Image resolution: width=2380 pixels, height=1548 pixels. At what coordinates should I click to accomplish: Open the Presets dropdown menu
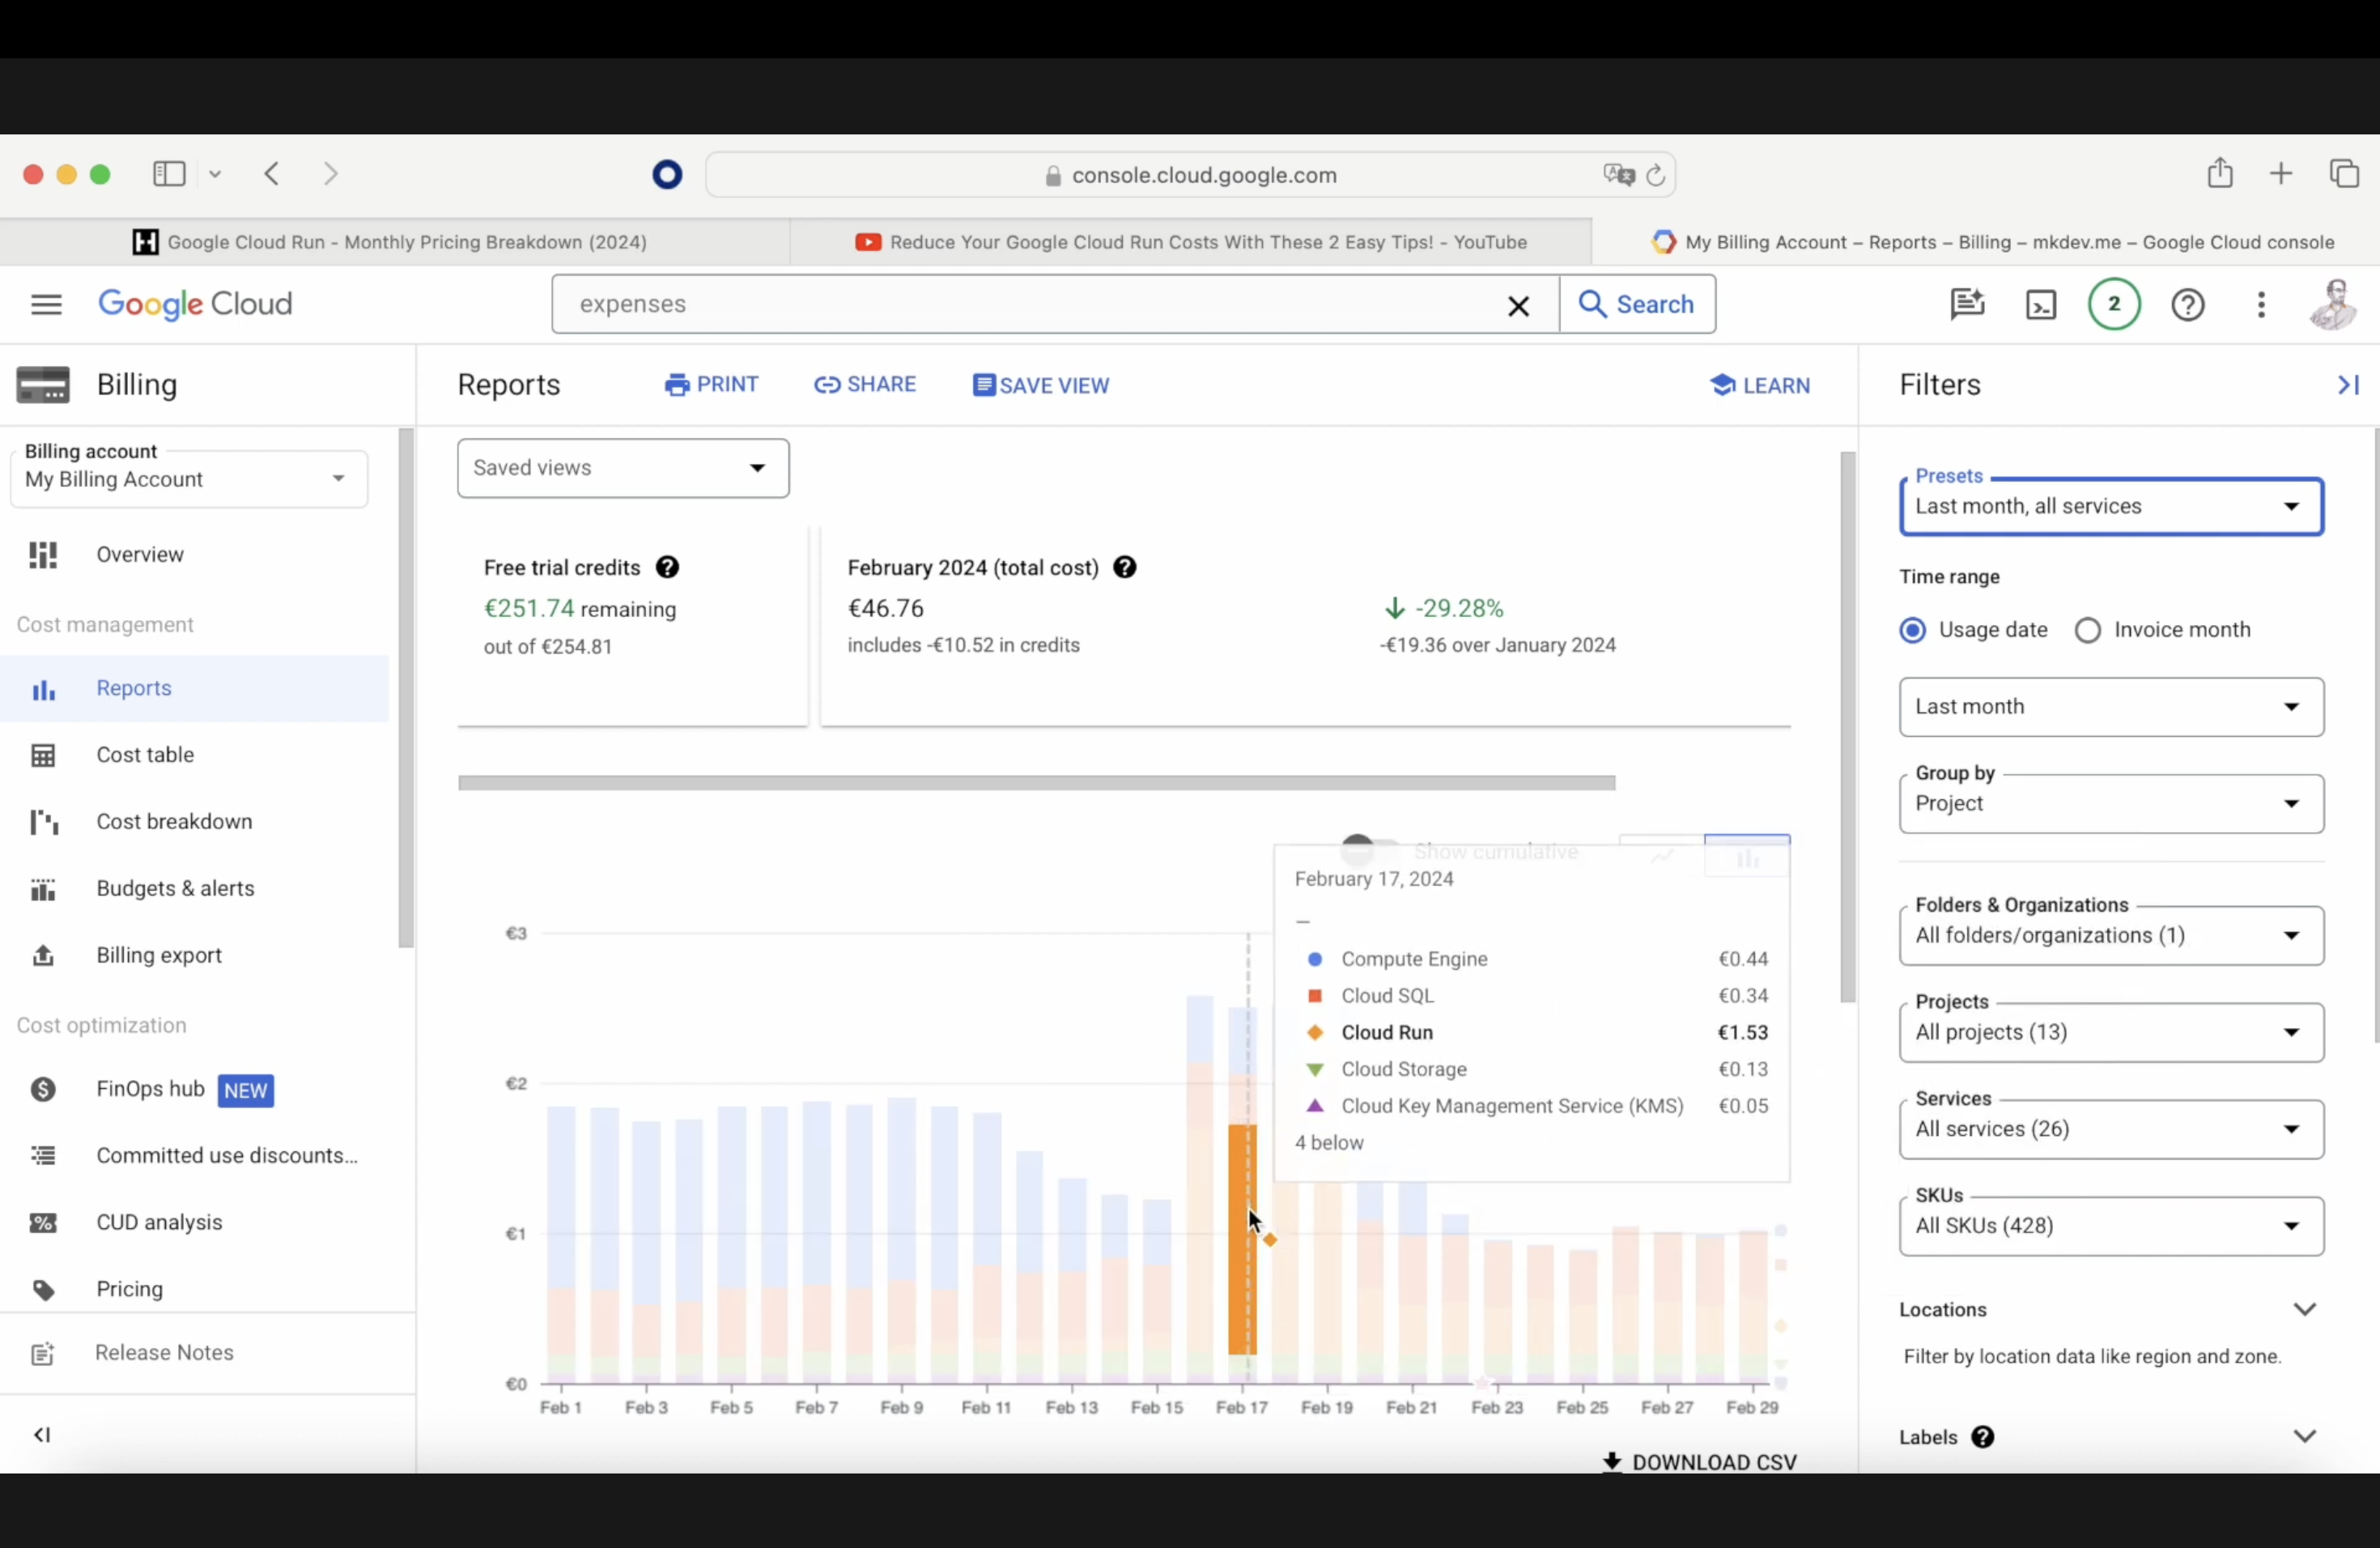coord(2110,505)
